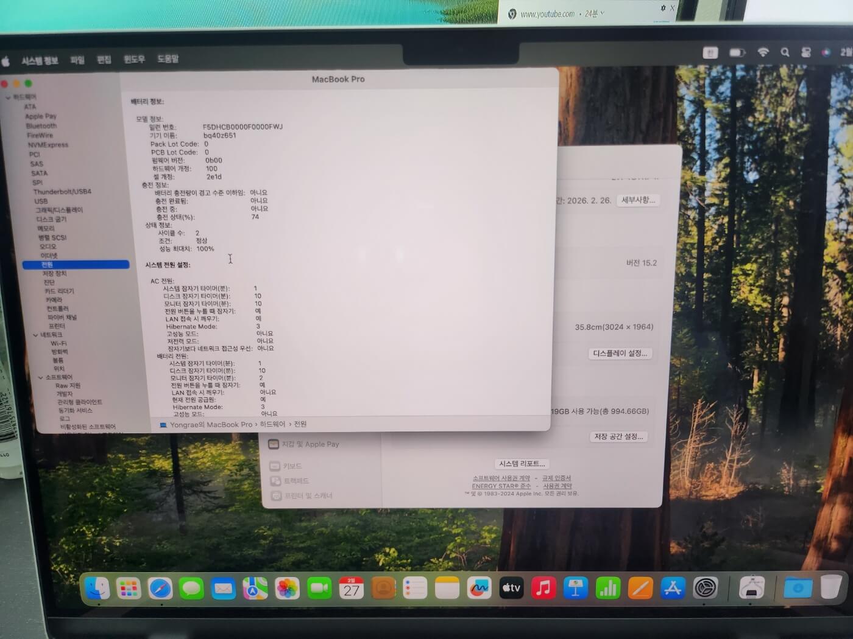Open Calendar showing 27 in Dock
The height and width of the screenshot is (639, 853).
tap(351, 588)
